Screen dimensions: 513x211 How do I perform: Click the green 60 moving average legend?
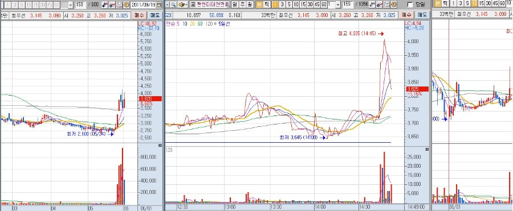[x=199, y=24]
